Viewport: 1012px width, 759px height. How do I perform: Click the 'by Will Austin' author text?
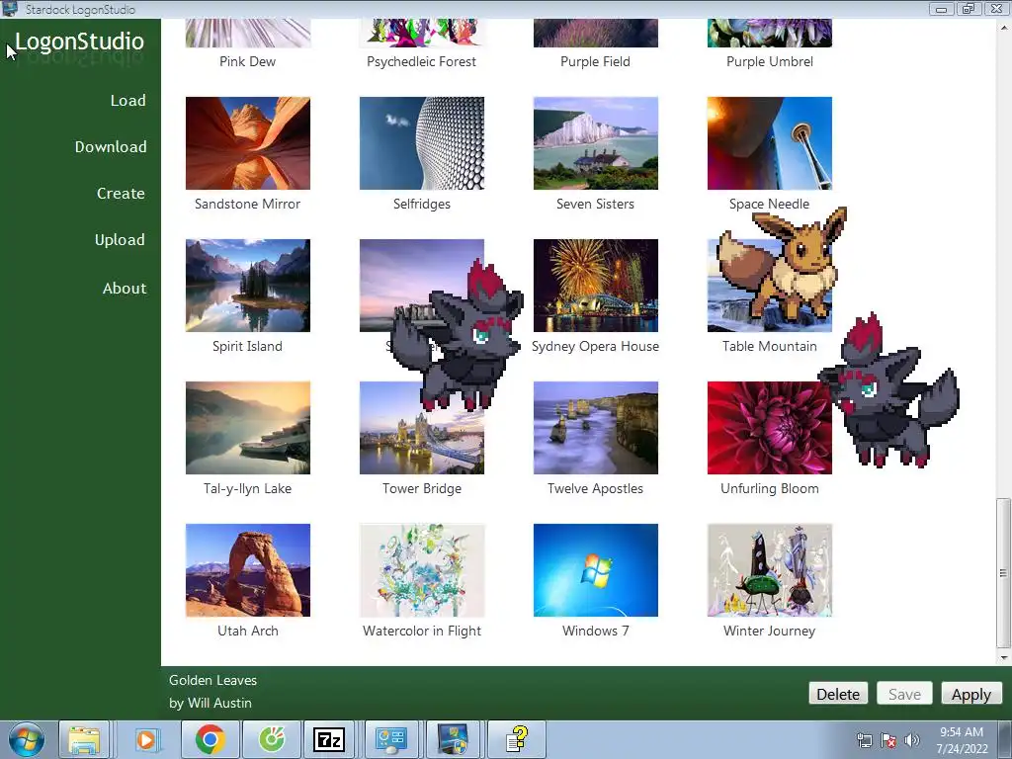(211, 703)
